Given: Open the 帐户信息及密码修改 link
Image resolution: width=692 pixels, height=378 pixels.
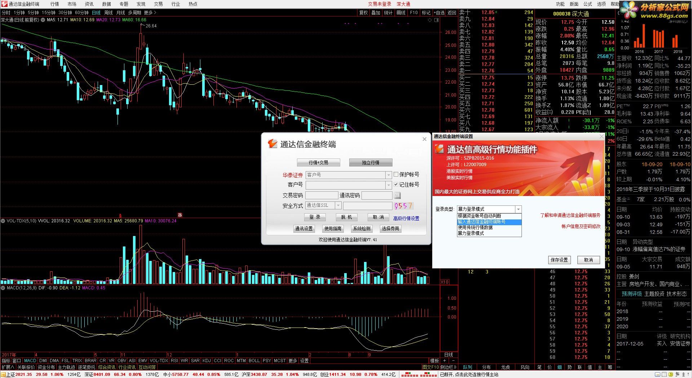Looking at the screenshot, I should tap(581, 226).
